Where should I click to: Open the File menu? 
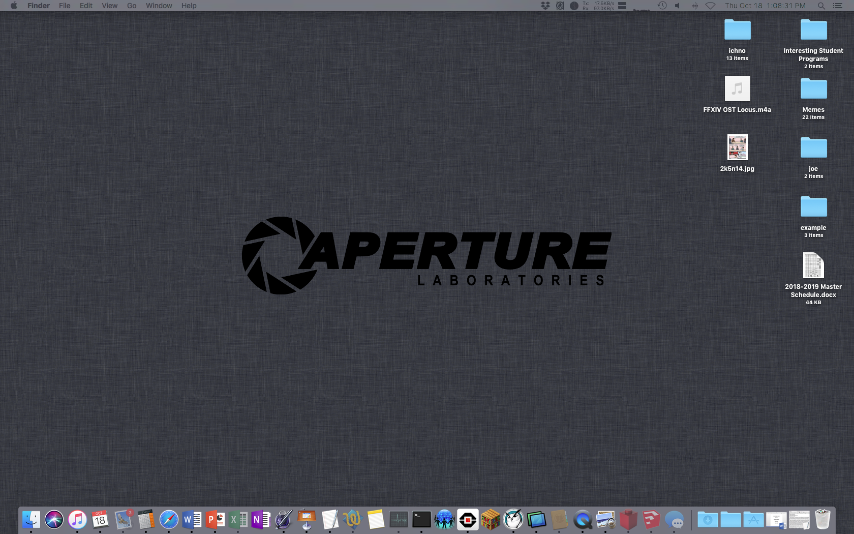(65, 6)
